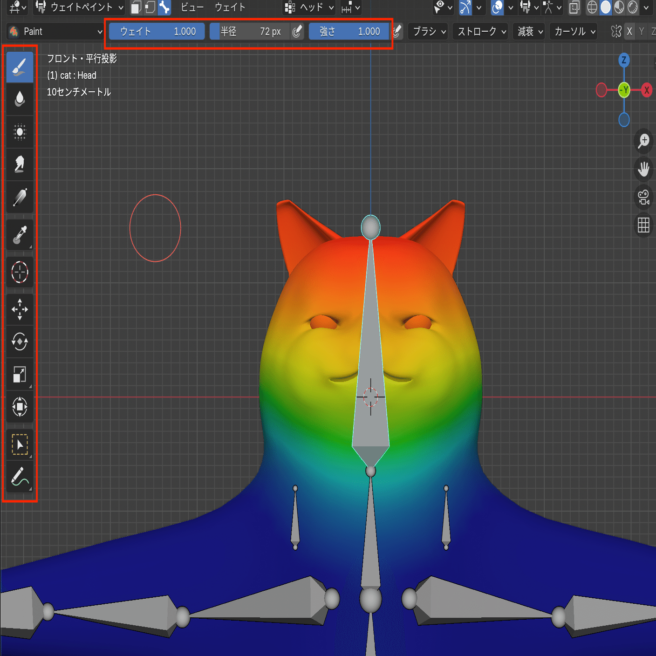Viewport: 656px width, 656px height.
Task: Click the red X axis gizmo handle
Action: pyautogui.click(x=646, y=90)
